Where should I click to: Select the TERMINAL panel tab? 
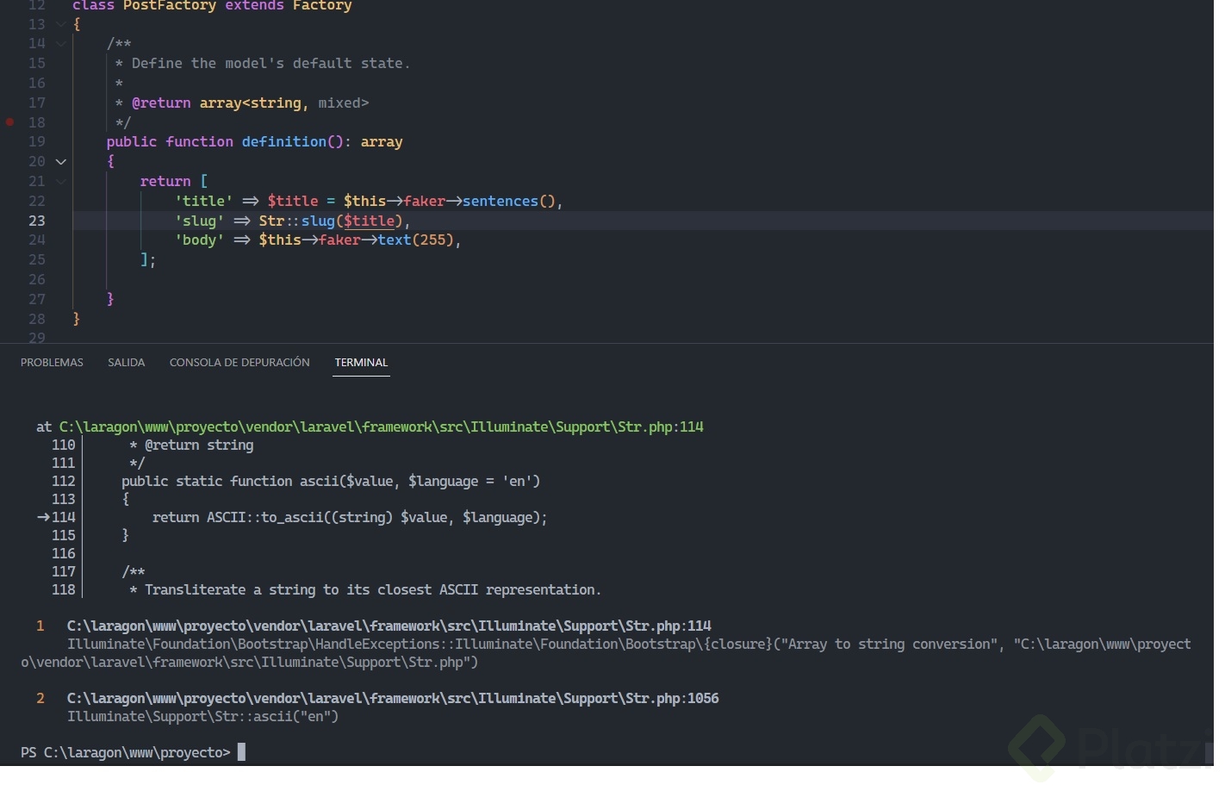pyautogui.click(x=361, y=363)
